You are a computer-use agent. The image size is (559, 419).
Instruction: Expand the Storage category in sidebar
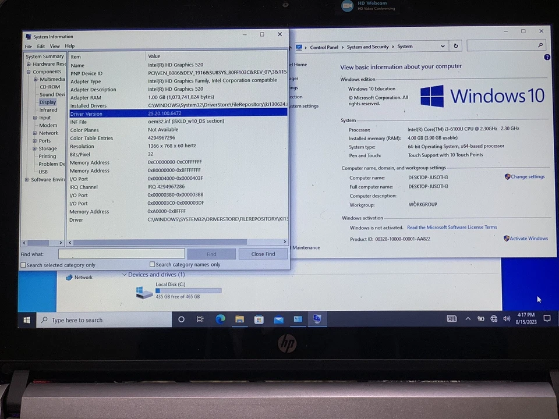coord(35,148)
